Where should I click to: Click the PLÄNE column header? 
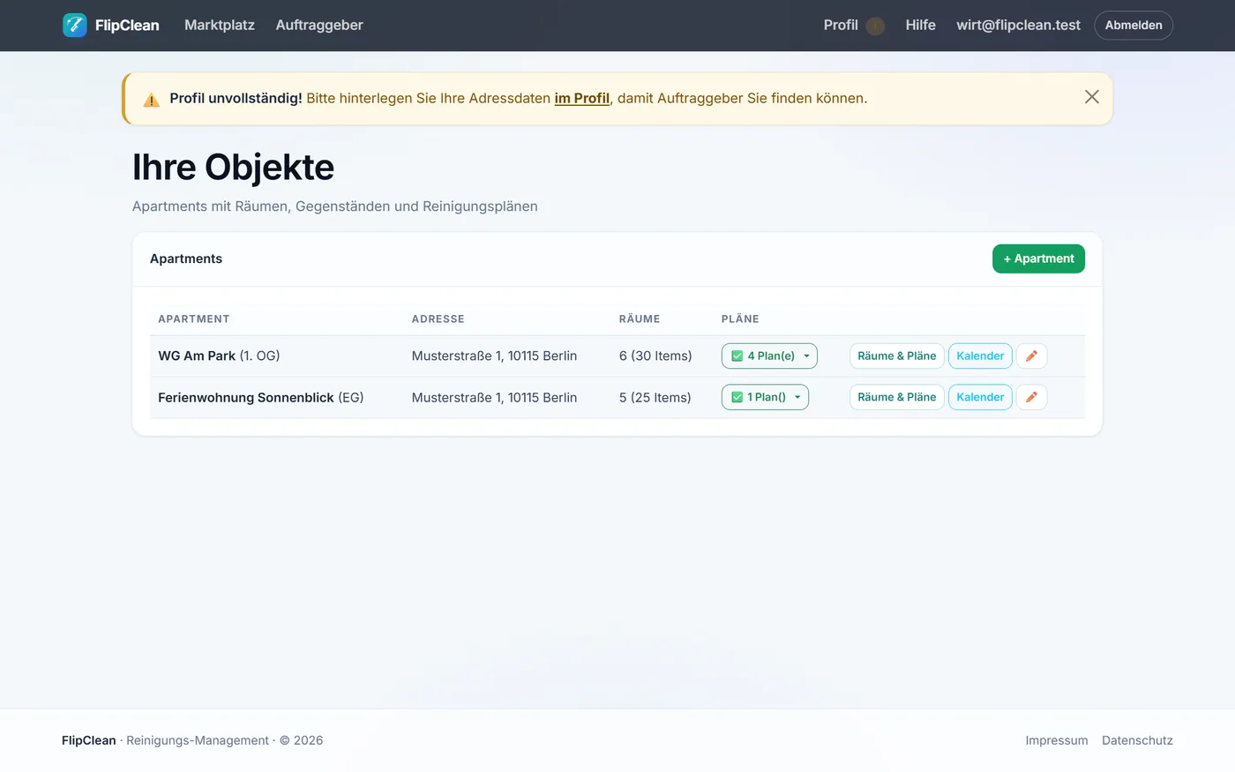(x=740, y=319)
